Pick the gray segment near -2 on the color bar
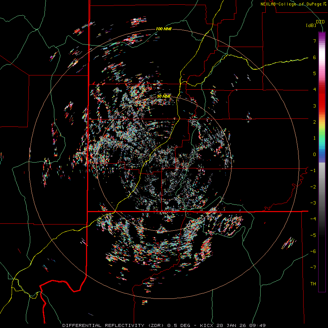The image size is (328, 328). 322,184
